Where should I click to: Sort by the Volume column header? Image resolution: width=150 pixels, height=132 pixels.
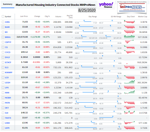(58, 16)
